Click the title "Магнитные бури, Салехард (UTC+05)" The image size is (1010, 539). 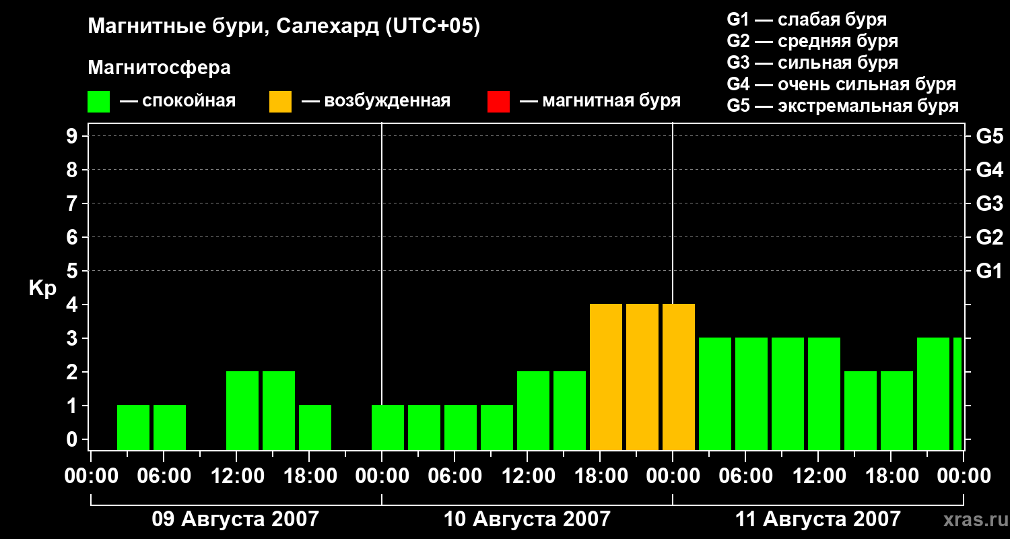tap(284, 27)
